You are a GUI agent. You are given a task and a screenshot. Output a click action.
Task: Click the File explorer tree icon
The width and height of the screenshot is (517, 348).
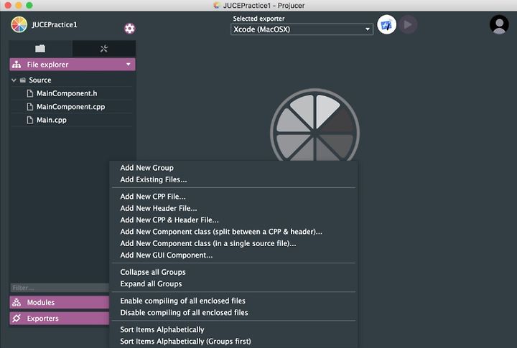(17, 65)
